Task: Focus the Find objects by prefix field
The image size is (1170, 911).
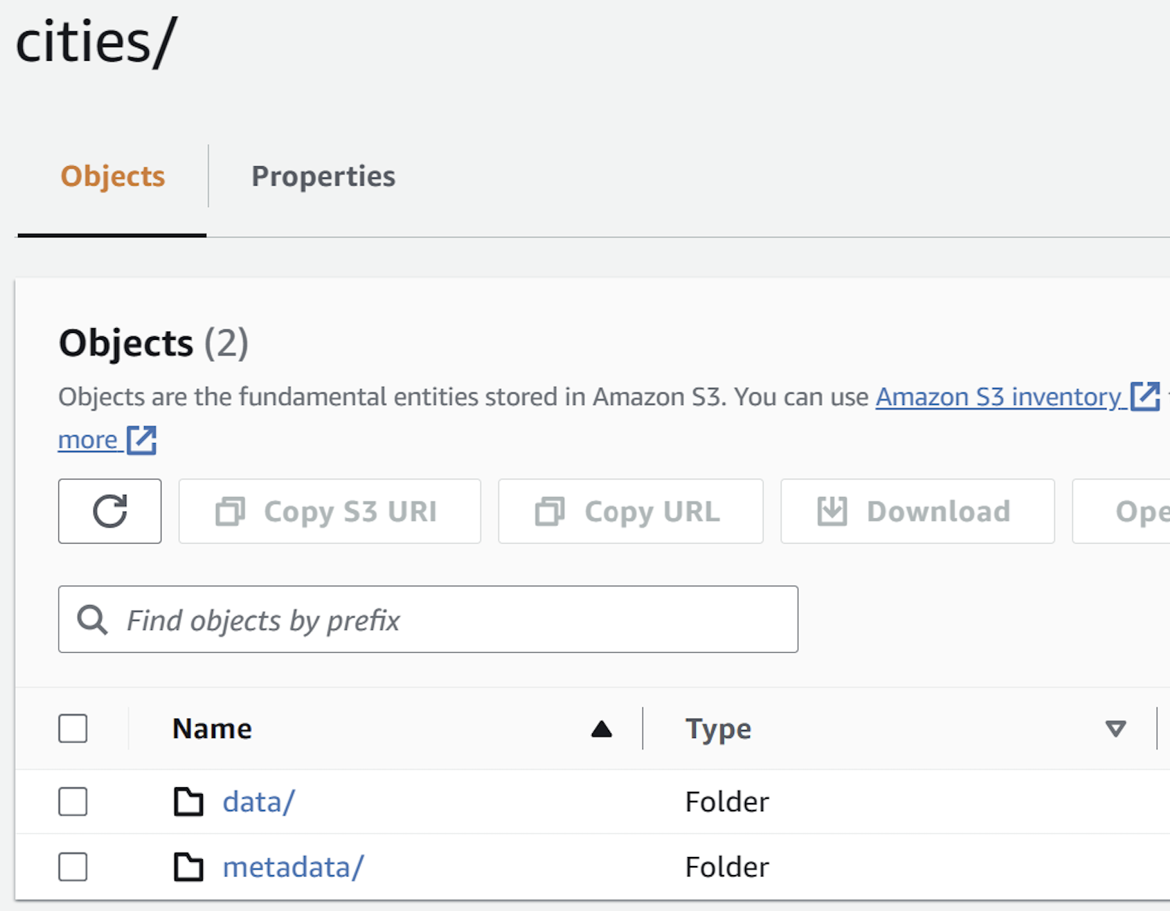Action: [428, 619]
